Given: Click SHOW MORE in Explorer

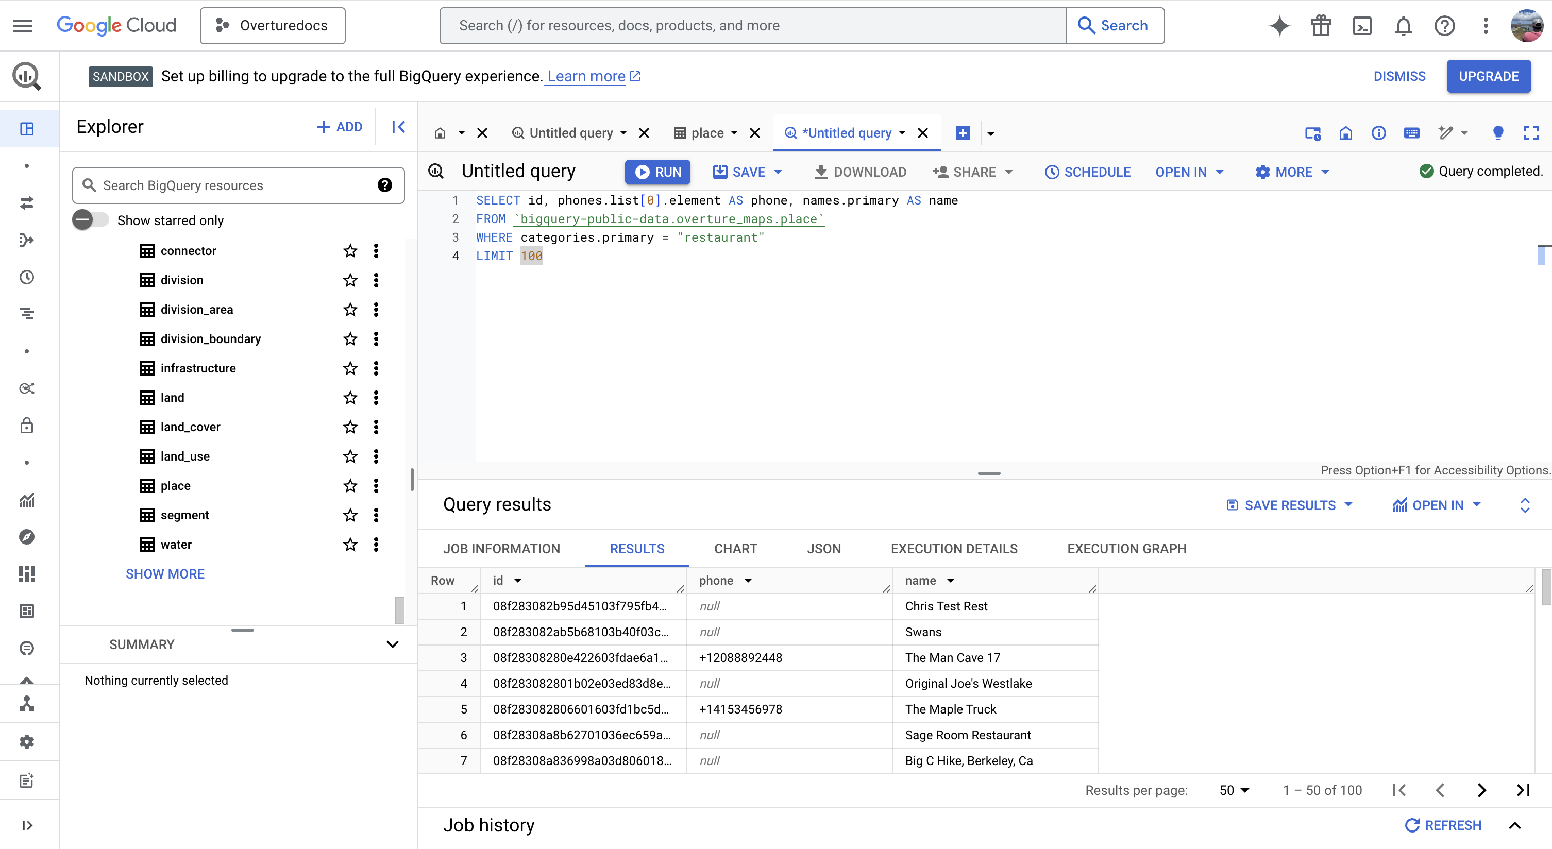Looking at the screenshot, I should click(165, 573).
